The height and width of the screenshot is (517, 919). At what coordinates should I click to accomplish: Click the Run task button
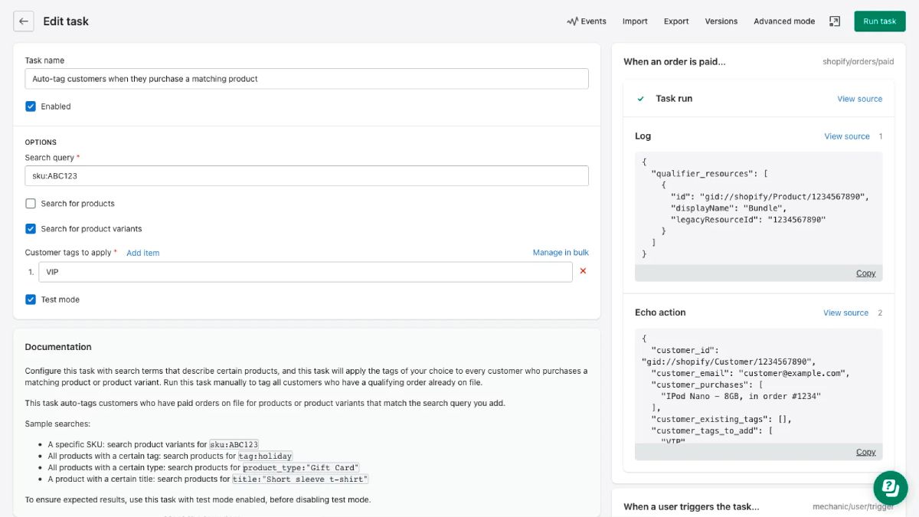point(879,21)
